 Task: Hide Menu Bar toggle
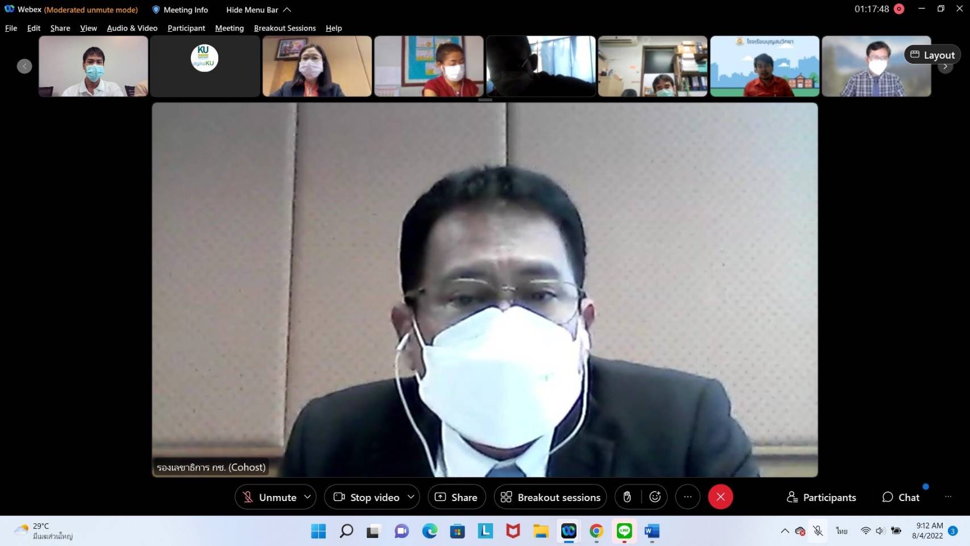click(258, 10)
